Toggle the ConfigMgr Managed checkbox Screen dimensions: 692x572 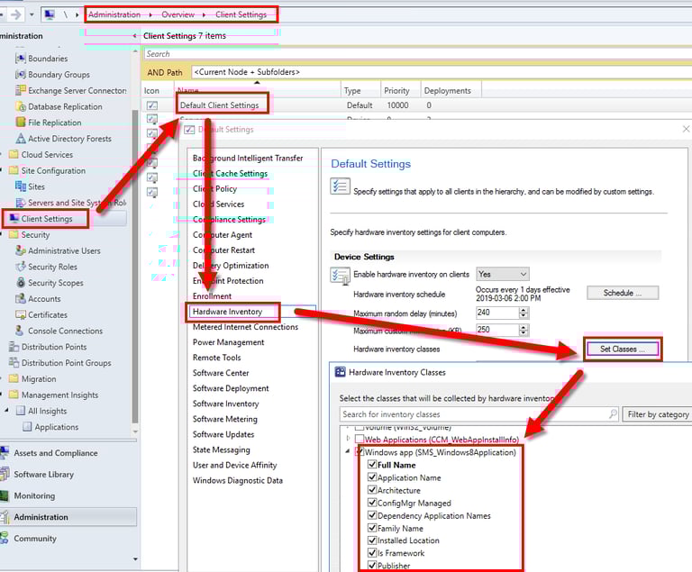click(x=372, y=503)
